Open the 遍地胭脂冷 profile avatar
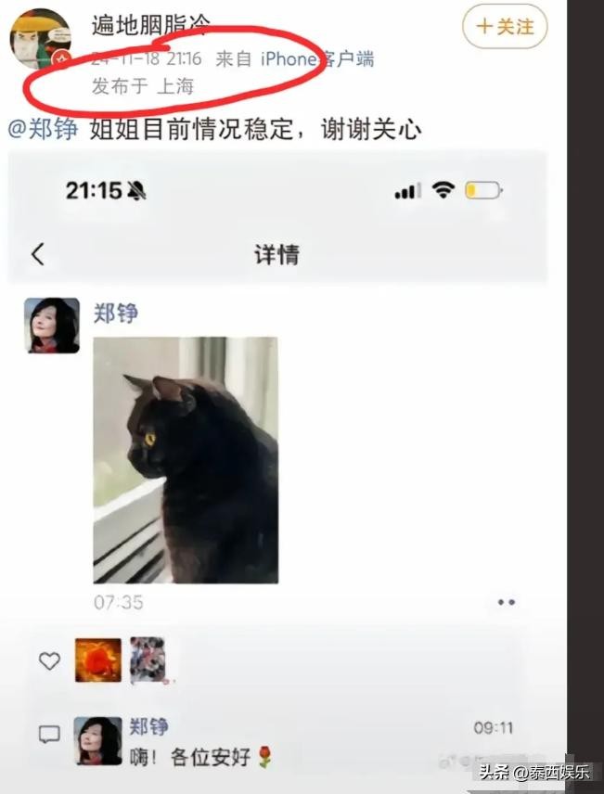The image size is (604, 794). 41,38
